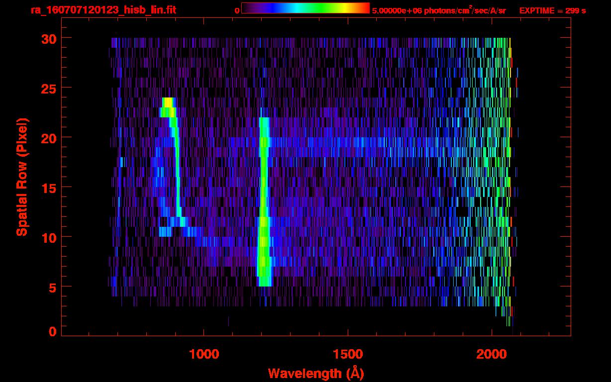Click the red end of the color bar

[x=363, y=8]
